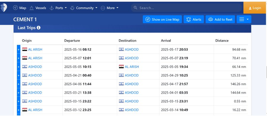Open the Map view from the navbar
The image size is (267, 116).
pyautogui.click(x=20, y=8)
